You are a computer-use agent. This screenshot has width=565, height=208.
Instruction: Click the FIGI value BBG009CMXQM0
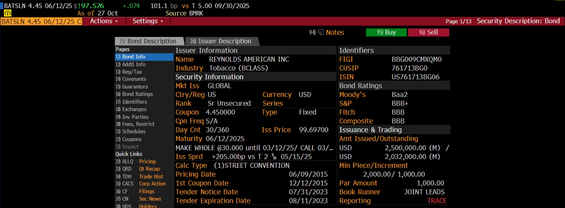416,60
